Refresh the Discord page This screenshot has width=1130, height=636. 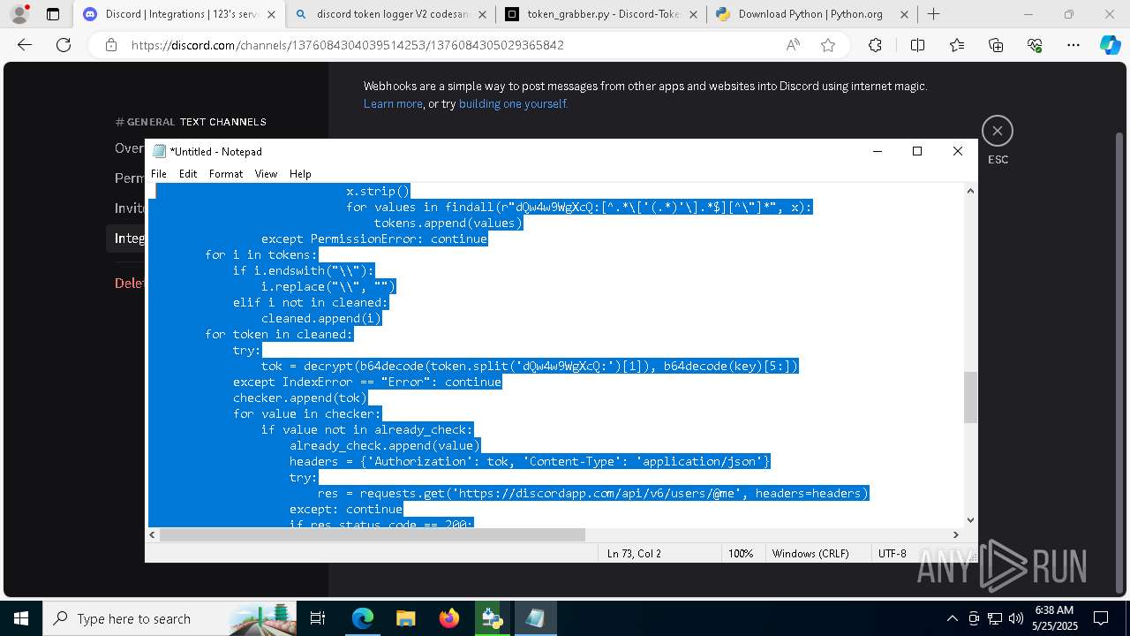coord(64,45)
